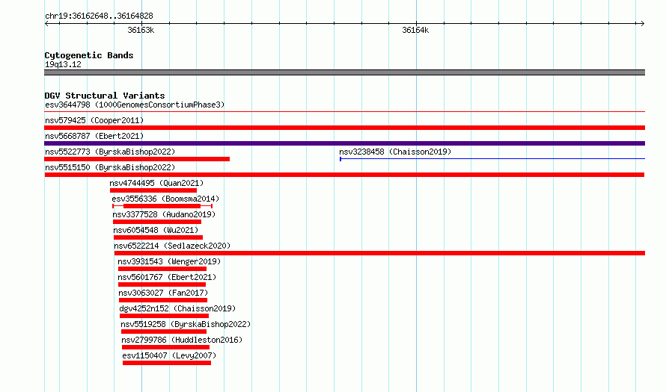Viewport: 666px width, 392px height.
Task: Click the long nsv6522214 red bar
Action: coord(379,253)
